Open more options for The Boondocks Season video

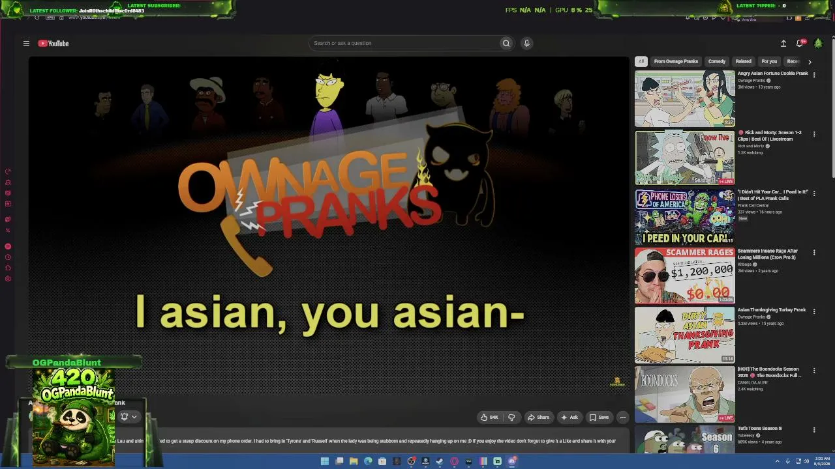click(x=814, y=371)
